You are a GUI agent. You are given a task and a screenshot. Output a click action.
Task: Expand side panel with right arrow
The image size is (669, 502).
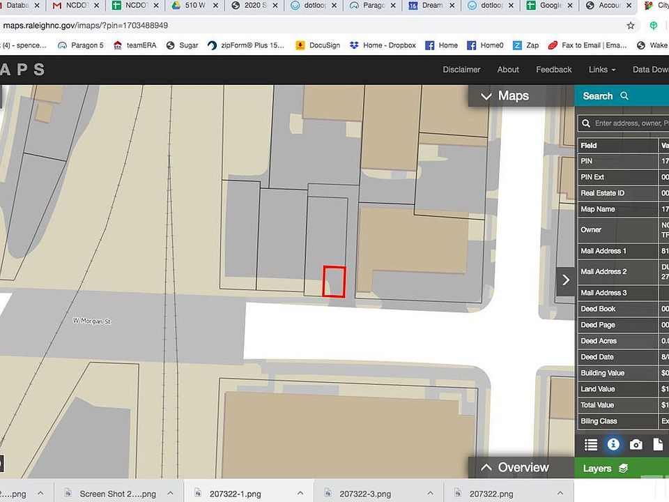[x=565, y=280]
